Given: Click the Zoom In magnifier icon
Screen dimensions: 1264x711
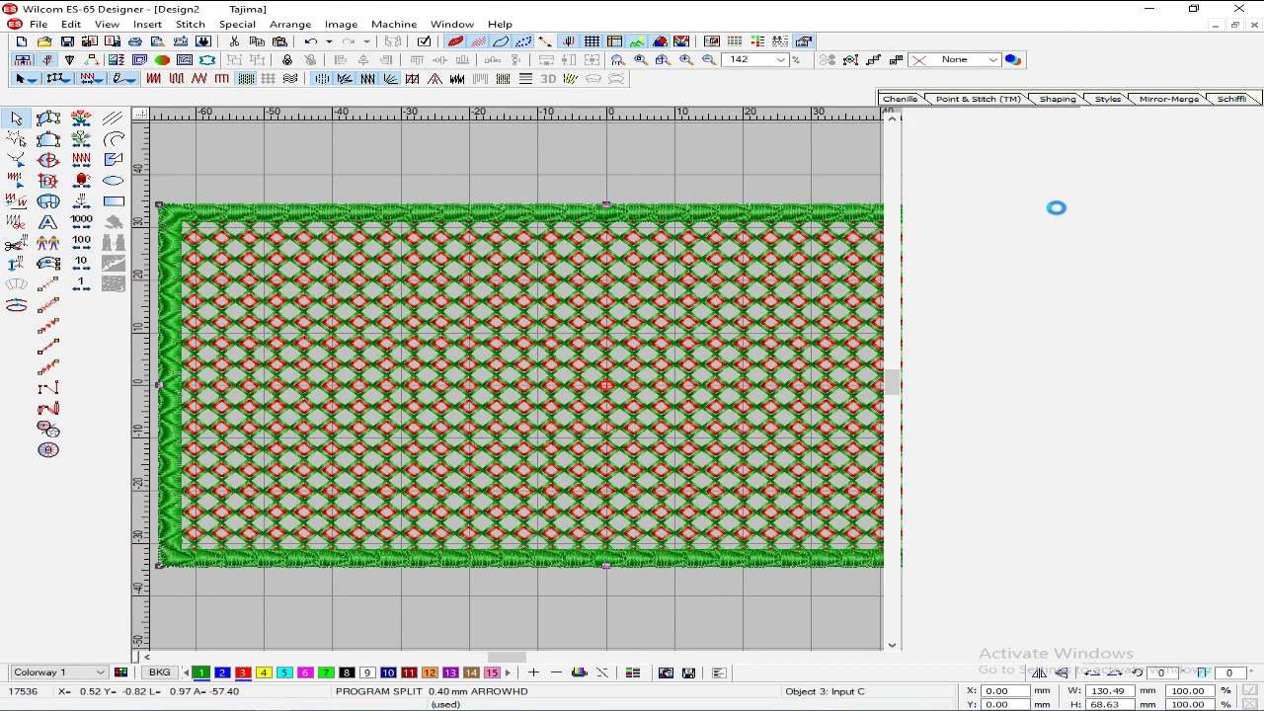Looking at the screenshot, I should [686, 60].
